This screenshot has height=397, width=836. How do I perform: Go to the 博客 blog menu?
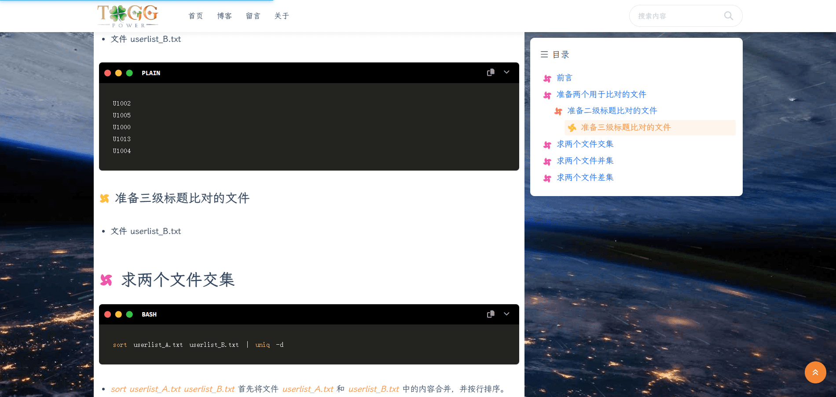pos(224,16)
